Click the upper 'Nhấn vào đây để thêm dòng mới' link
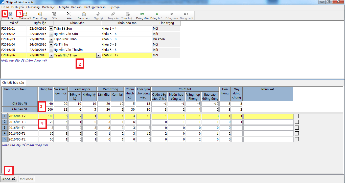Image resolution: width=345 pixels, height=183 pixels. click(x=24, y=60)
